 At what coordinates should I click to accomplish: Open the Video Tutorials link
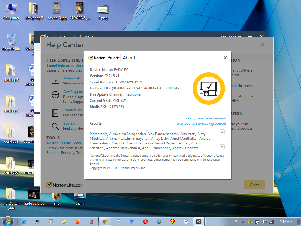click(73, 78)
